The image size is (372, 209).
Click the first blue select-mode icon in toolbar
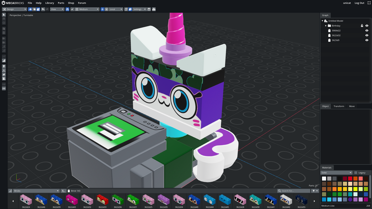(30, 9)
